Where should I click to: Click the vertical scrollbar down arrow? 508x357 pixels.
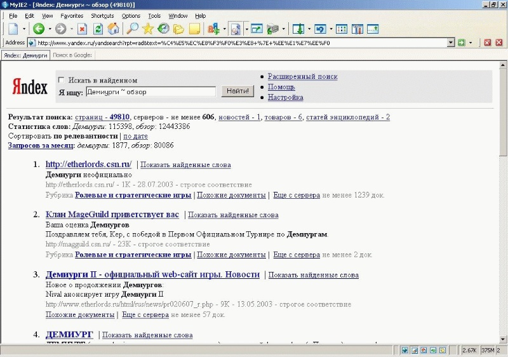(x=503, y=339)
